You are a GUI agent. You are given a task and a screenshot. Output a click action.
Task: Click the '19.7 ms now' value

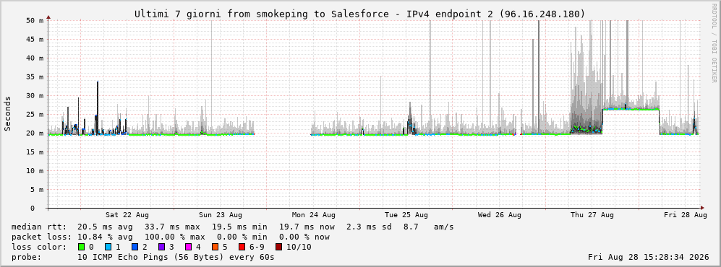(x=307, y=227)
